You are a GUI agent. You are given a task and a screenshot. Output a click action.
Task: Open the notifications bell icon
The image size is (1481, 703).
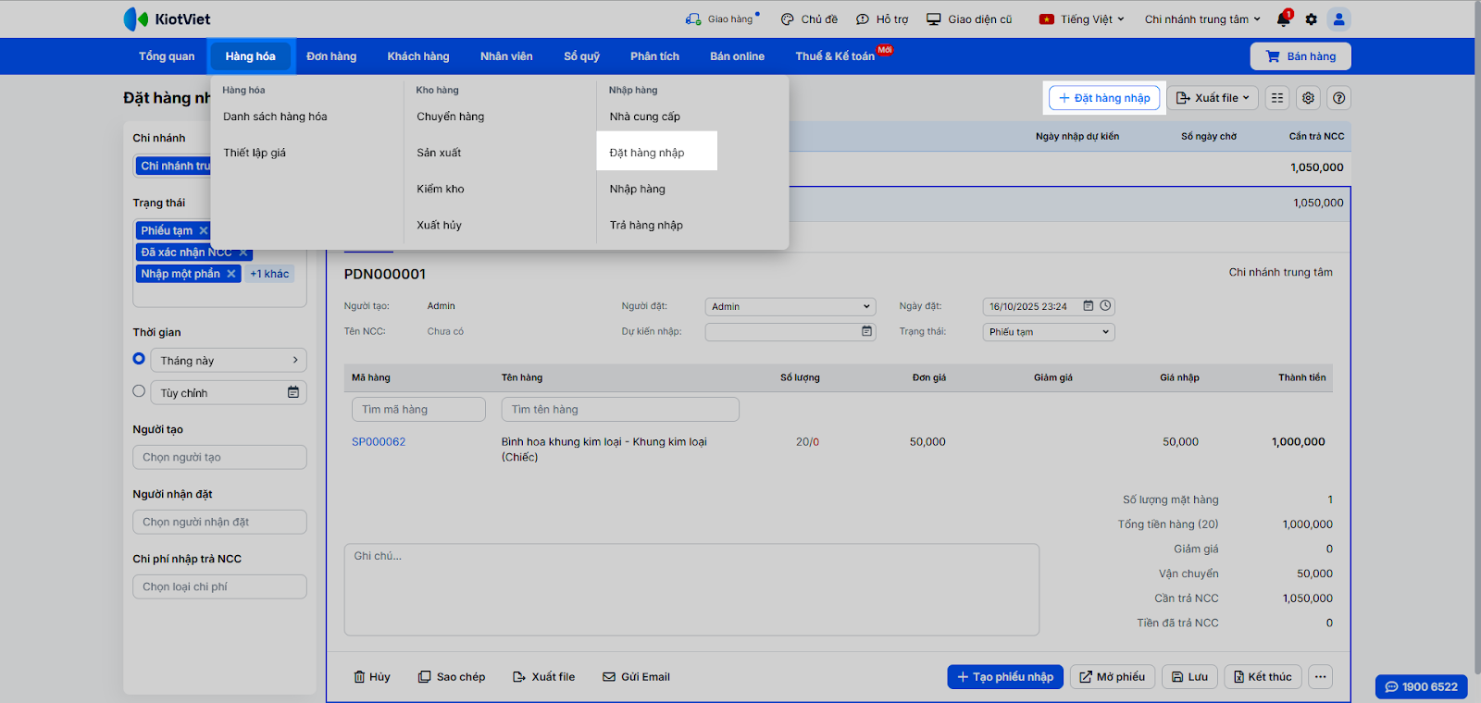pyautogui.click(x=1283, y=19)
